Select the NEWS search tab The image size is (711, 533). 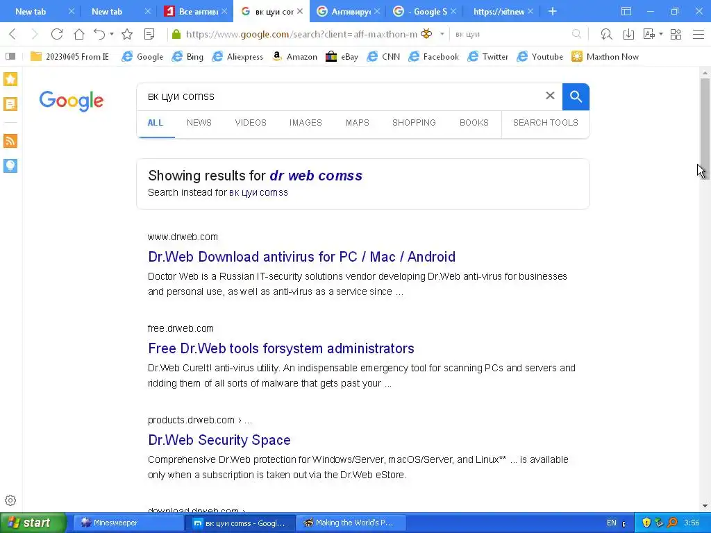[199, 123]
